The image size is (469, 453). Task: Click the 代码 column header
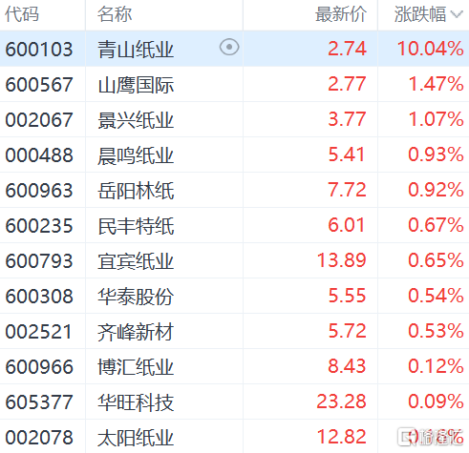[x=22, y=14]
